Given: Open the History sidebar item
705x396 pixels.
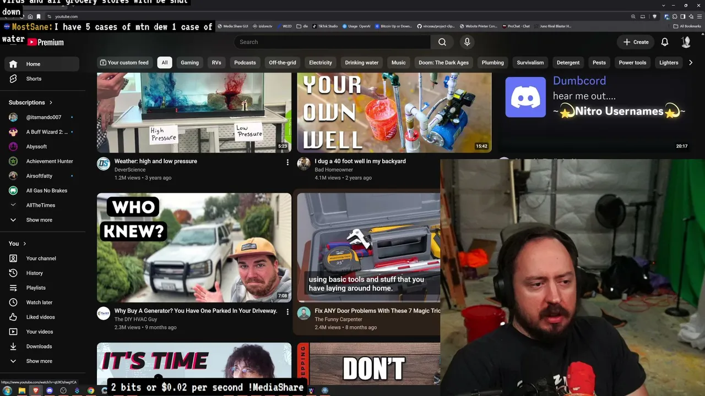Looking at the screenshot, I should (42, 273).
